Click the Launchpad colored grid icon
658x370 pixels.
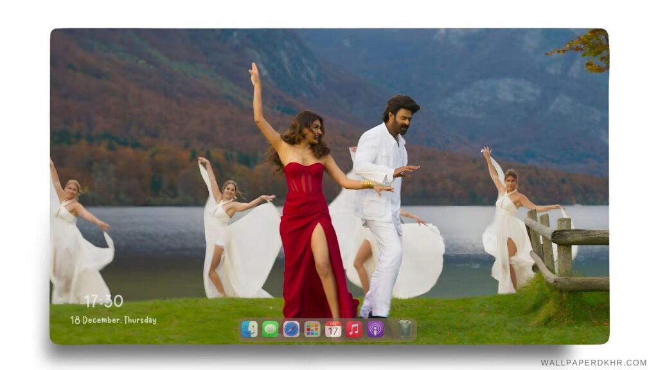[x=312, y=329]
